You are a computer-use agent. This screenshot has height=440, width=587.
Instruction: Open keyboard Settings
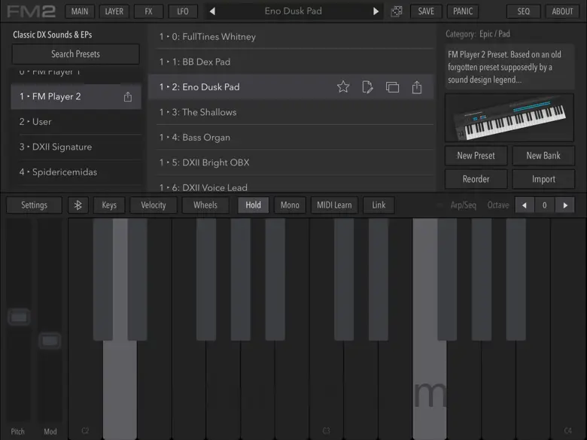34,205
